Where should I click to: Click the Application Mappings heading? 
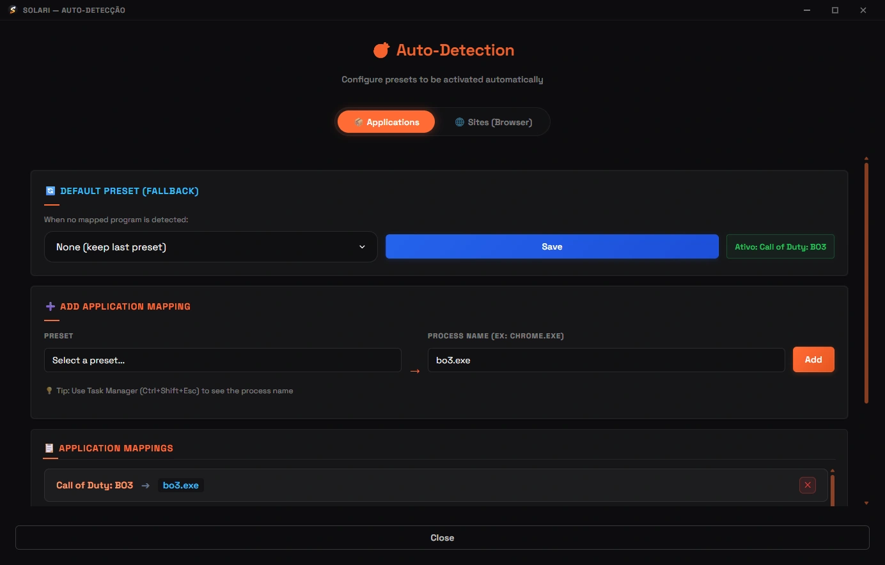(116, 448)
